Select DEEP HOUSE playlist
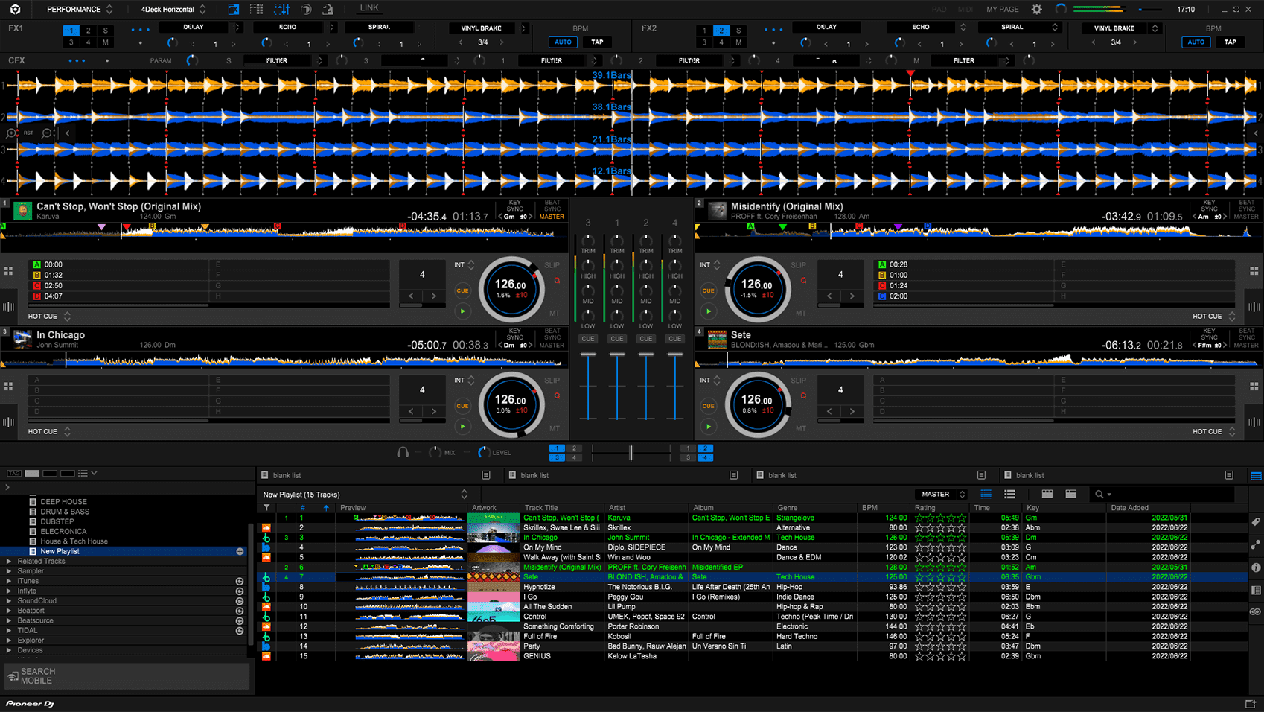This screenshot has height=712, width=1264. (x=63, y=502)
